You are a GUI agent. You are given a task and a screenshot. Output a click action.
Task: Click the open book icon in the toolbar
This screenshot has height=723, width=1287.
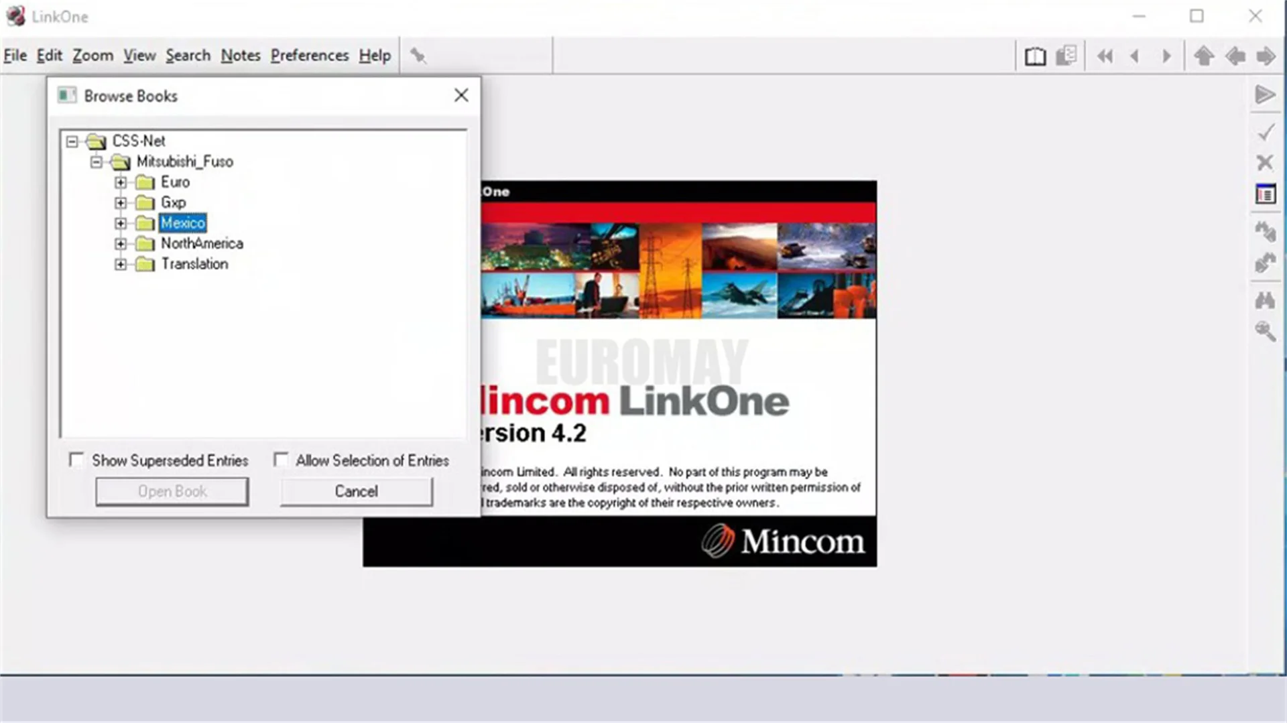1035,56
